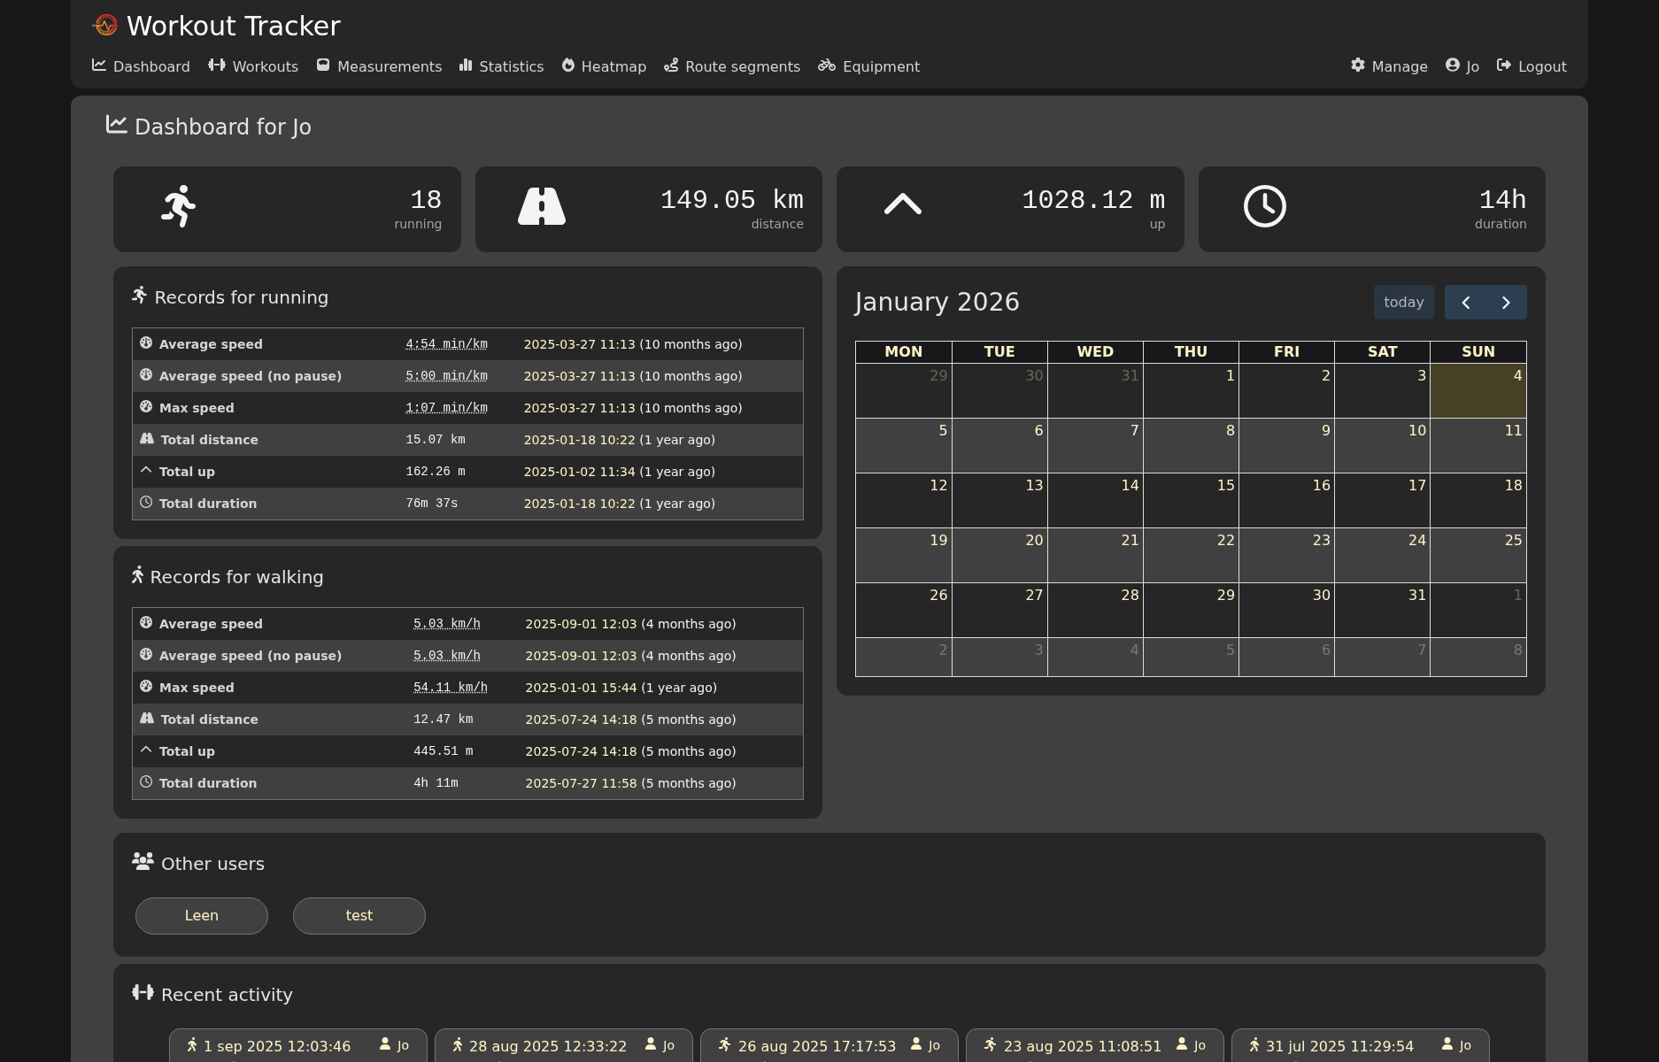Advance calendar to next month
This screenshot has height=1062, width=1659.
(1506, 303)
